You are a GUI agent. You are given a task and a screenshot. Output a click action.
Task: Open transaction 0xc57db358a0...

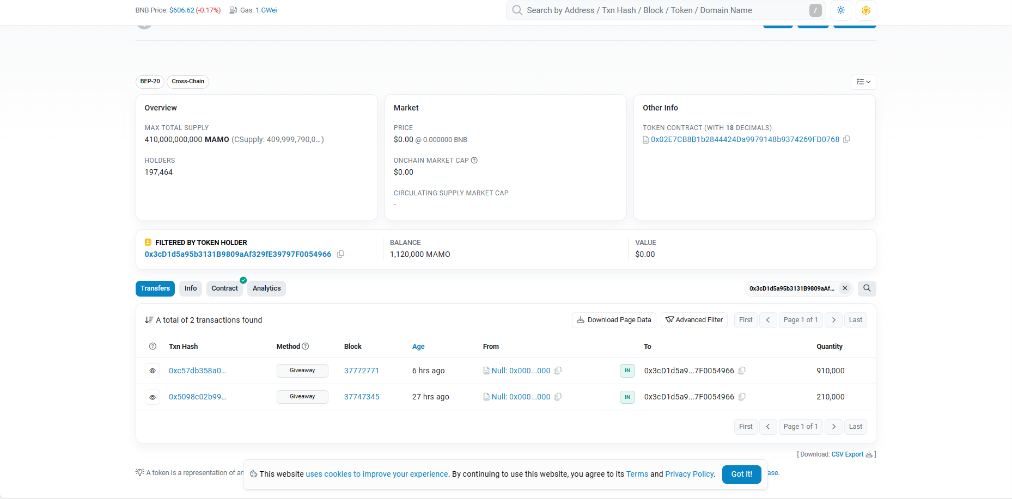tap(197, 371)
